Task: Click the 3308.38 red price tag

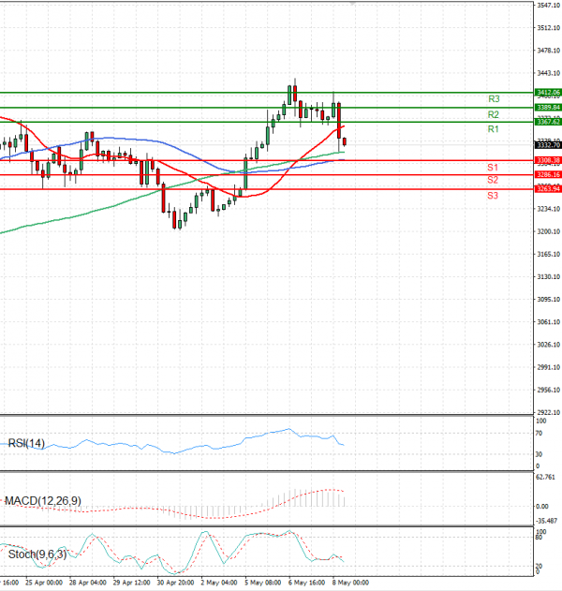Action: click(547, 161)
